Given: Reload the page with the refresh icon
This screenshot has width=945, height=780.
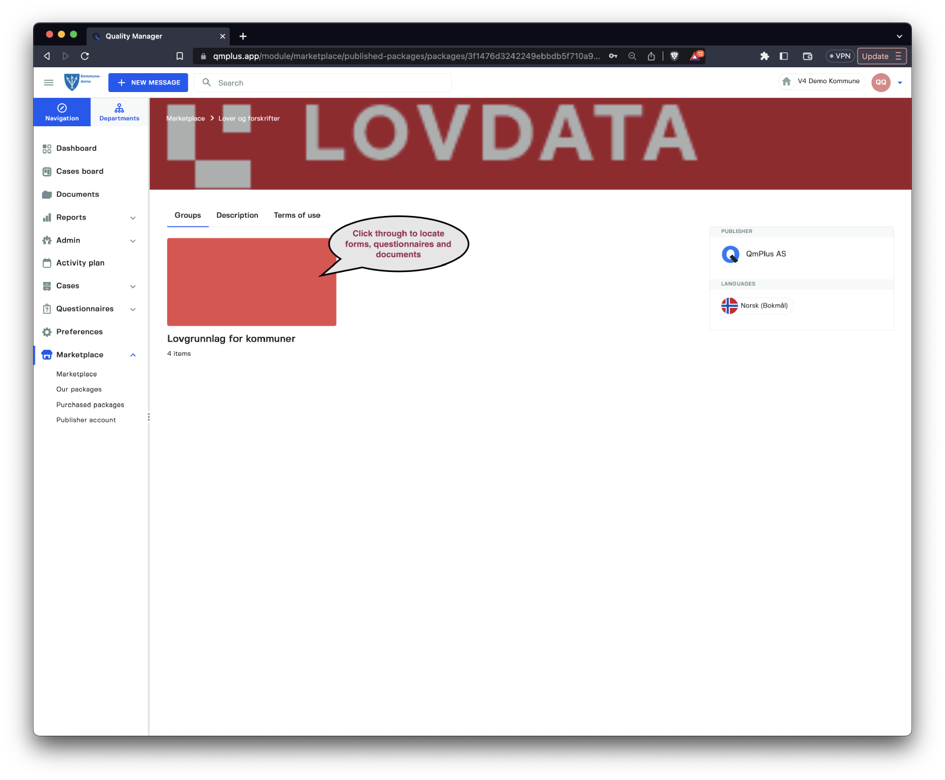Looking at the screenshot, I should 85,56.
